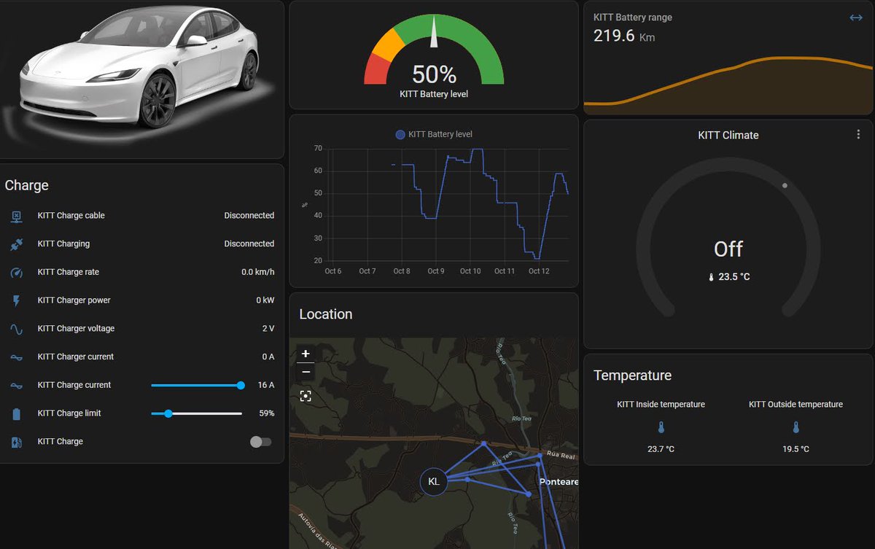Viewport: 875px width, 549px height.
Task: Click the KITT Charger voltage sine wave icon
Action: 17,329
